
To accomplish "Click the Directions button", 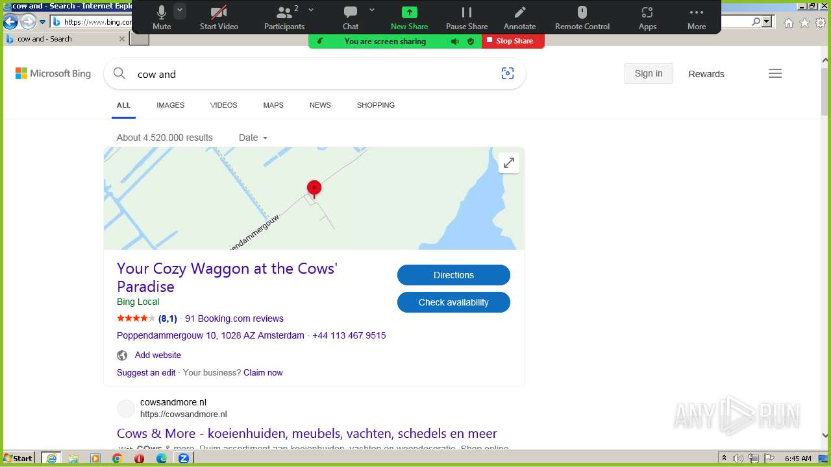I will (454, 275).
